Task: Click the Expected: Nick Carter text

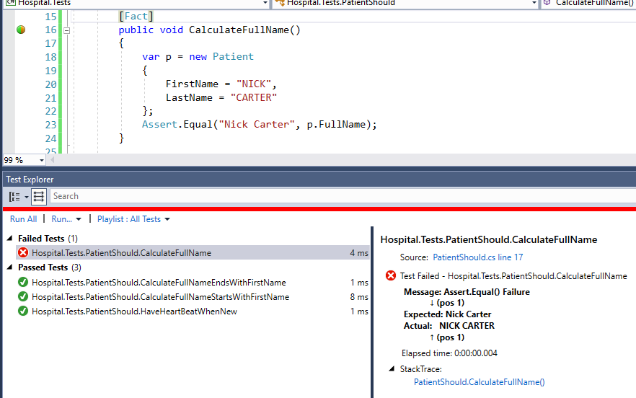Action: 447,314
